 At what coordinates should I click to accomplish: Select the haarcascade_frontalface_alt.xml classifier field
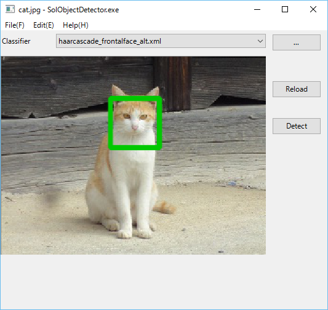click(x=161, y=41)
